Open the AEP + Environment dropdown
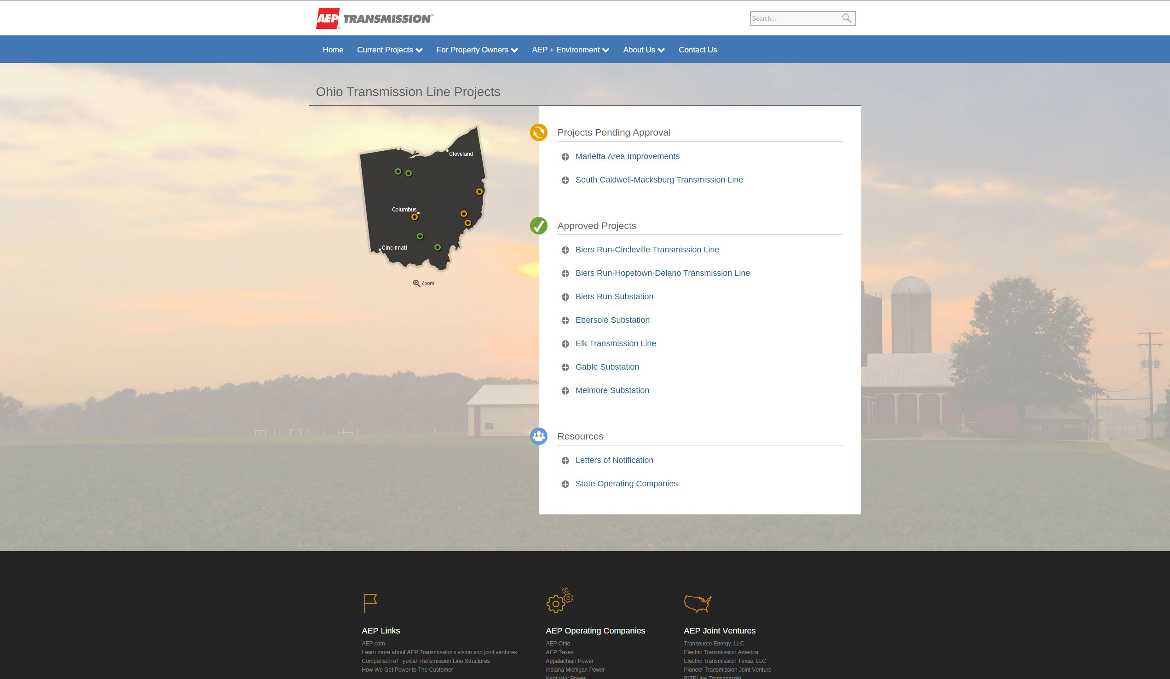Screen dimensions: 1170x679 pos(570,50)
